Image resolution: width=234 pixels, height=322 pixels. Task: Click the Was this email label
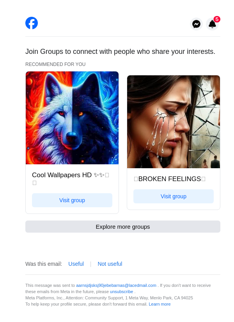[44, 264]
